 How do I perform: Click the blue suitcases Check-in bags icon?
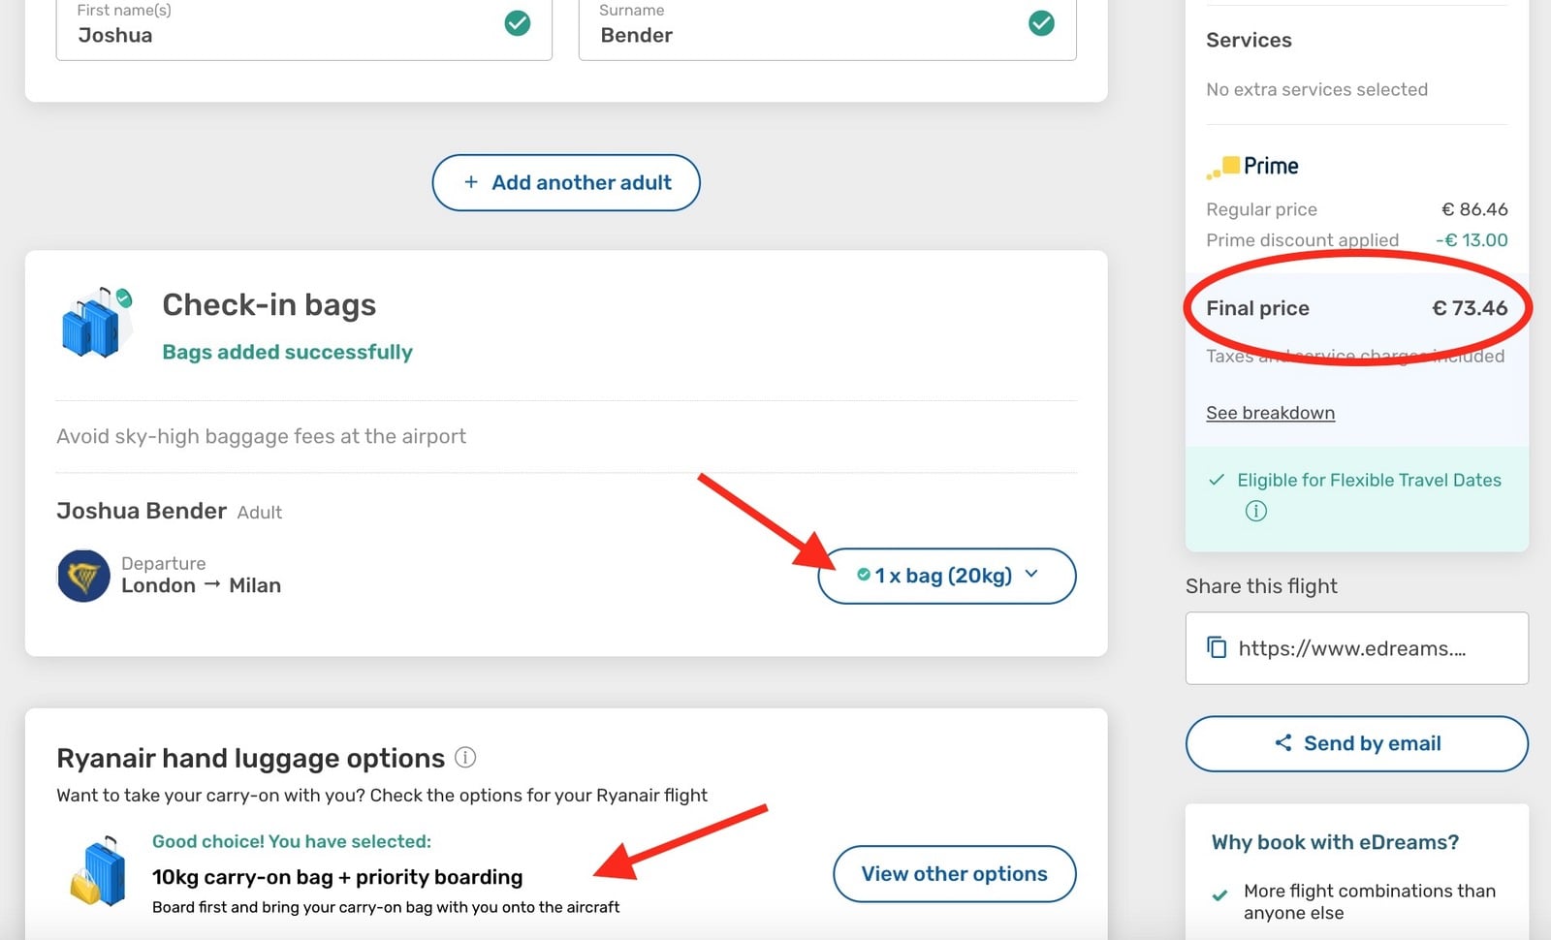(x=96, y=323)
